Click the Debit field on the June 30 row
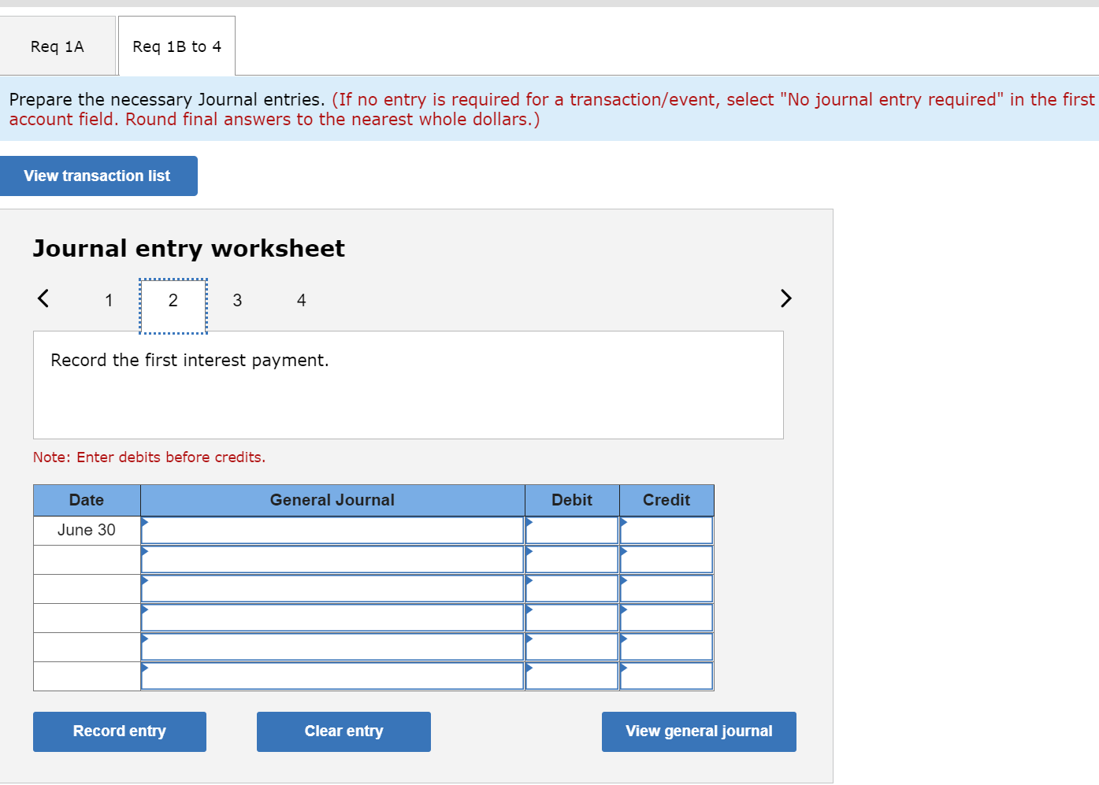This screenshot has width=1099, height=785. point(572,530)
